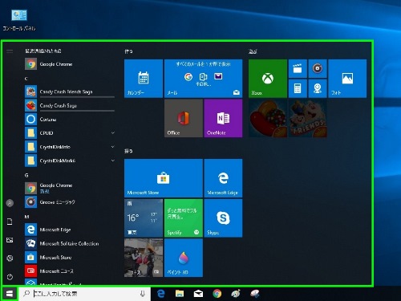Jump to letter C in app list

[x=26, y=79]
